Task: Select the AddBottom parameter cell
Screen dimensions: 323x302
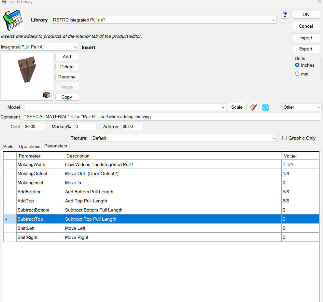Action: [x=40, y=192]
